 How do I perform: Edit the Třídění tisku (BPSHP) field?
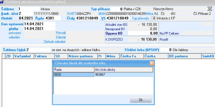coord(166,50)
